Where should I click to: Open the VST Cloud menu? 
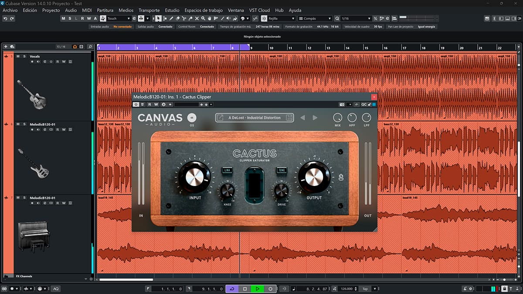[259, 10]
